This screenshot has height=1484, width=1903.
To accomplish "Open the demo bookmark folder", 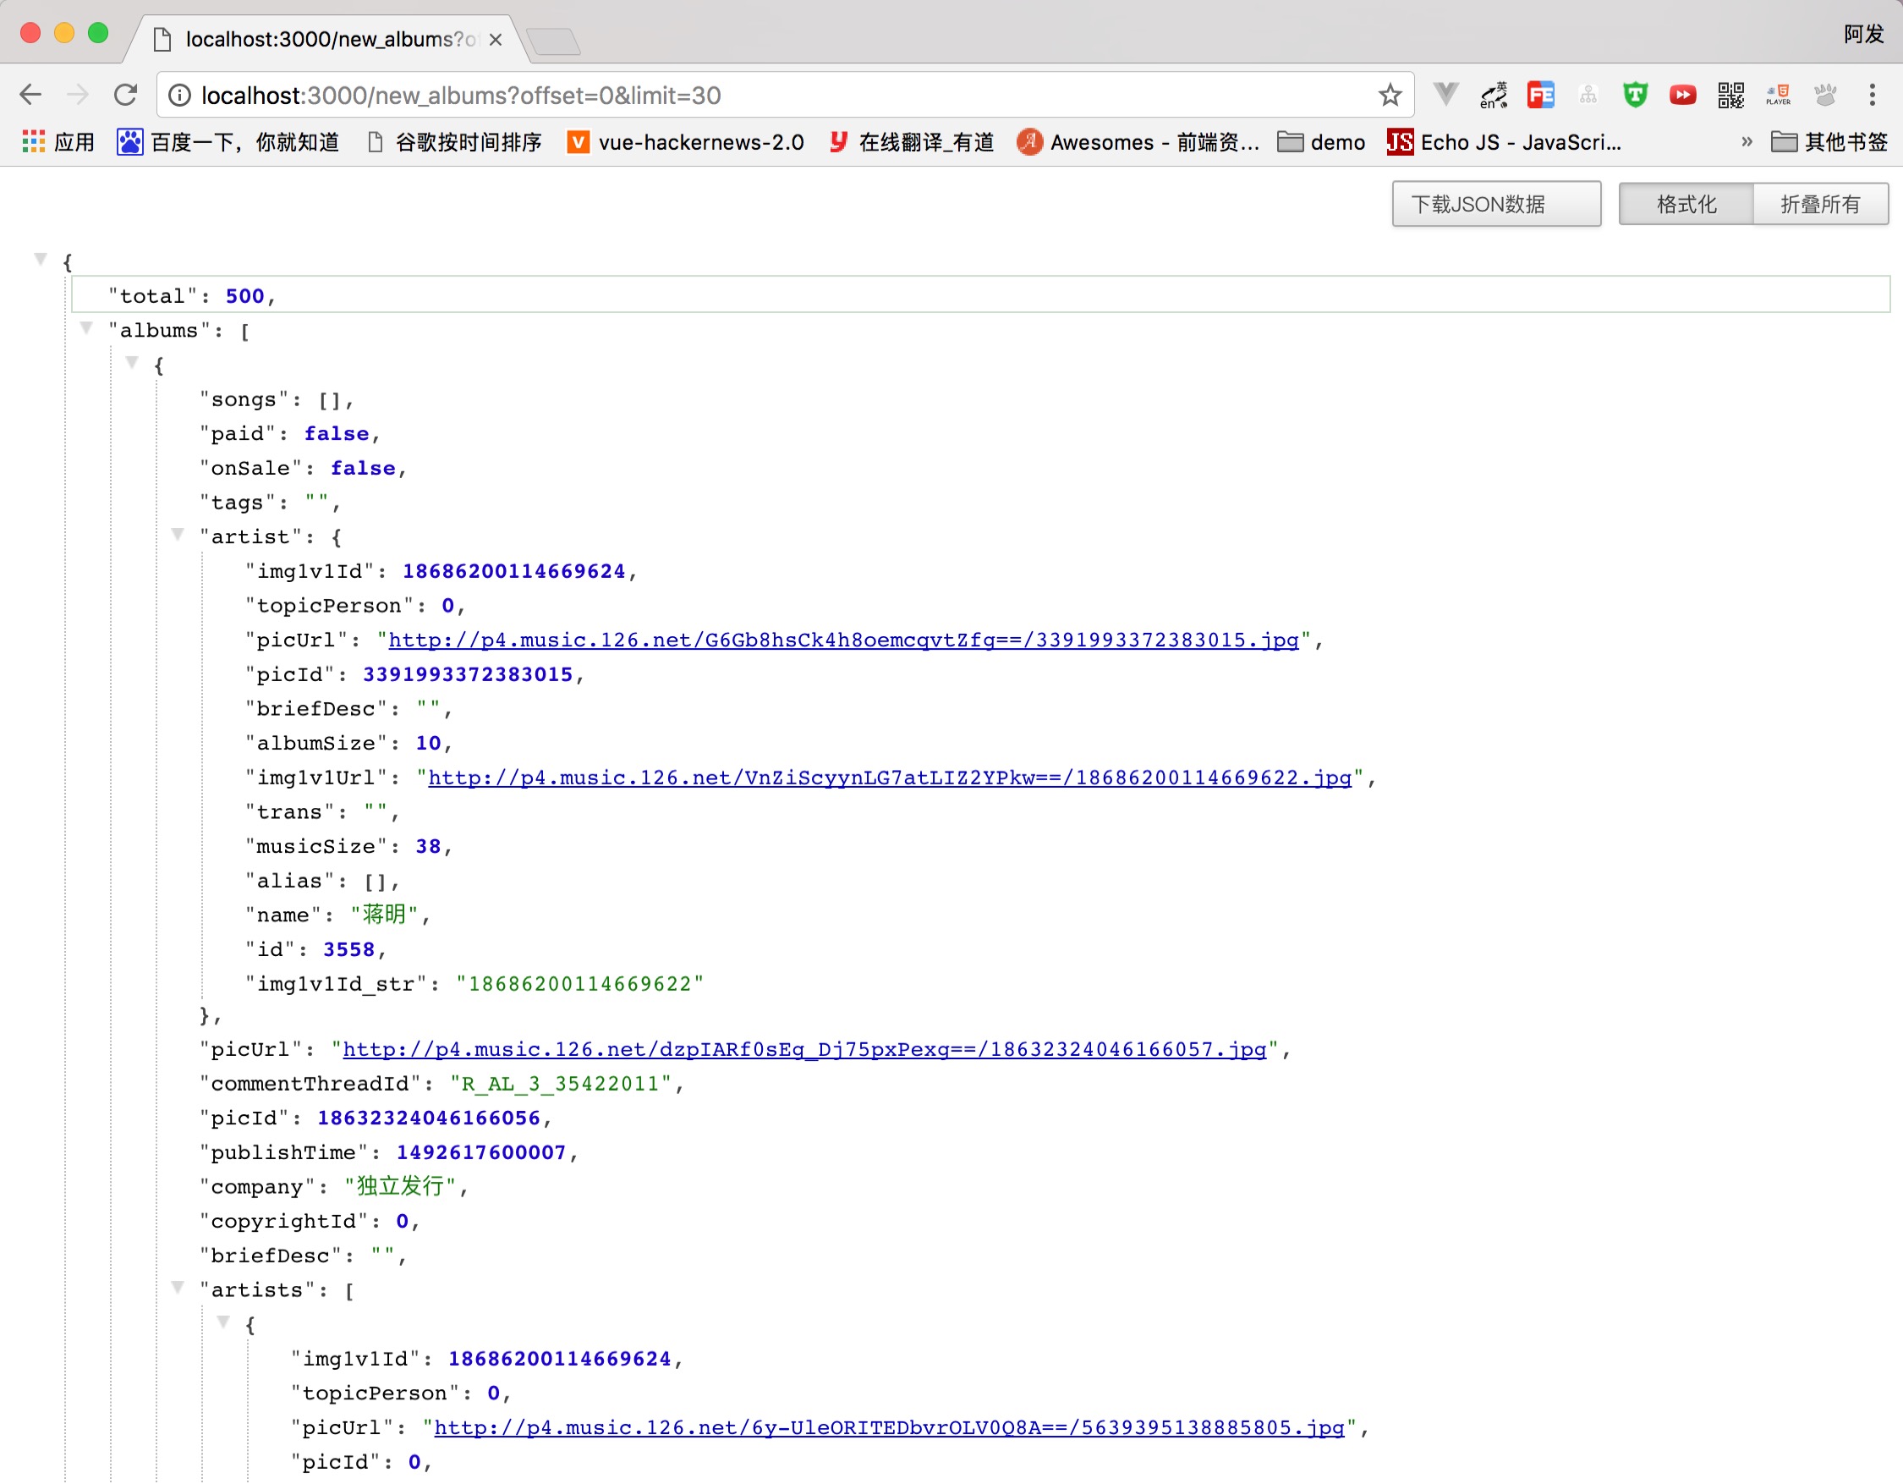I will 1321,142.
